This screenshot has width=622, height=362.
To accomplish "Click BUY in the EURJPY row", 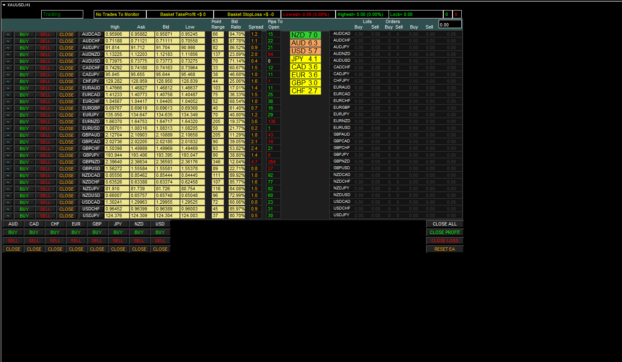I will point(24,115).
